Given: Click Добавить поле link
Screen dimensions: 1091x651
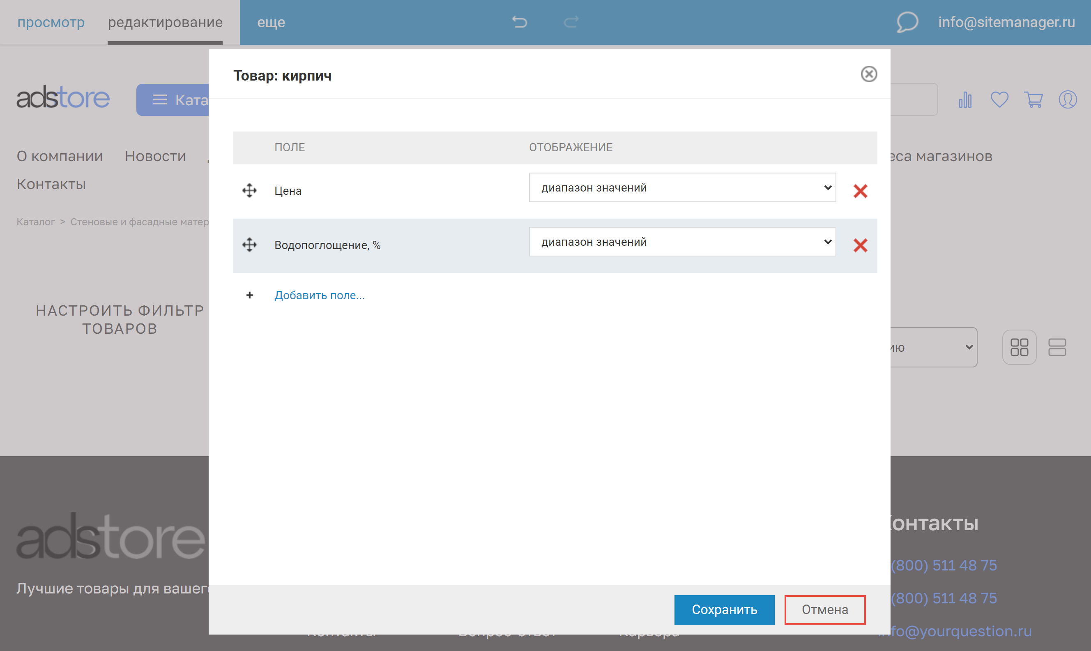Looking at the screenshot, I should click(319, 295).
